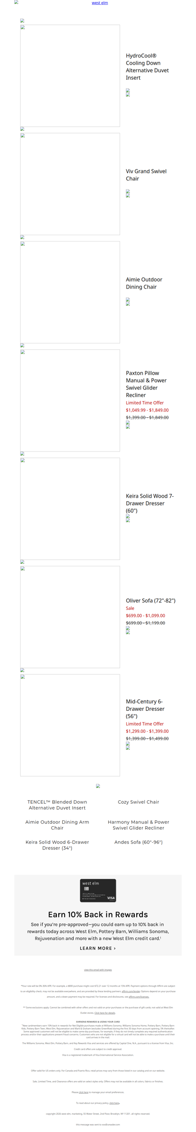Click the Paxton sale price $1,049.99 - $1,849.00
The image size is (196, 1132).
(x=147, y=410)
